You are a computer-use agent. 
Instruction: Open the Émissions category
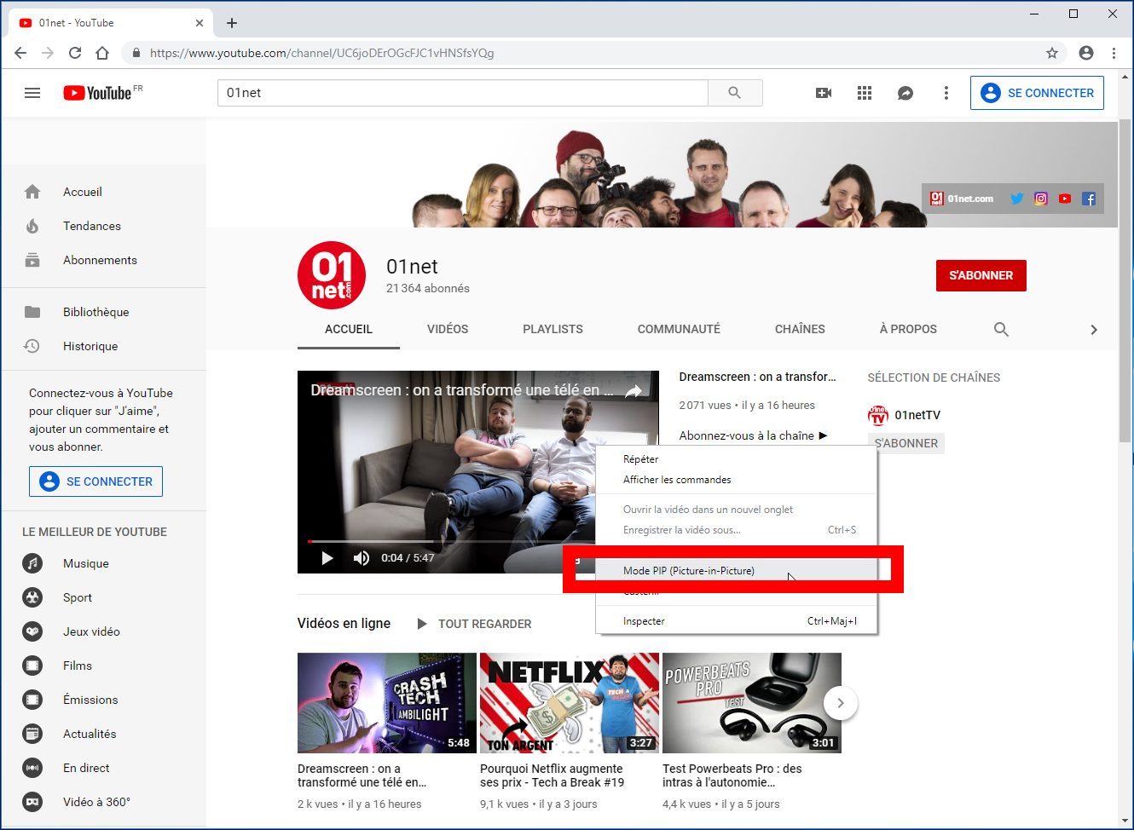point(103,700)
